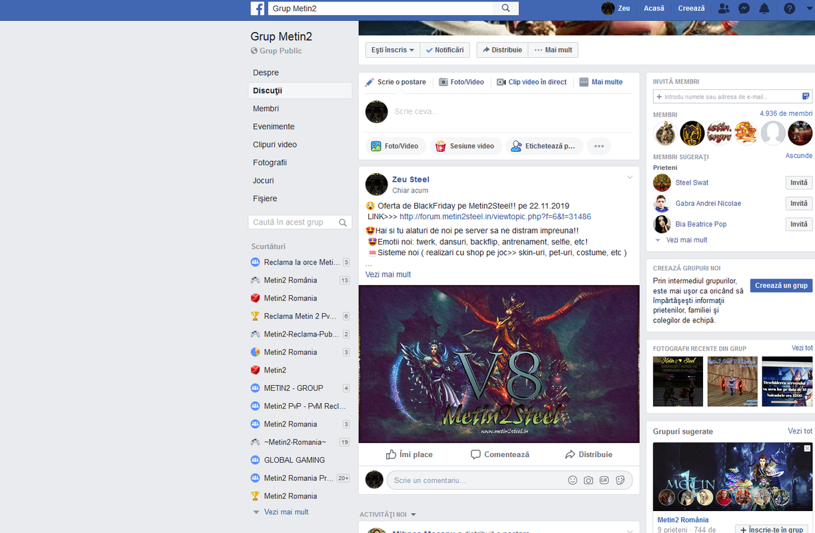Screen dimensions: 815x533
Task: Toggle the Notificări button
Action: 445,50
